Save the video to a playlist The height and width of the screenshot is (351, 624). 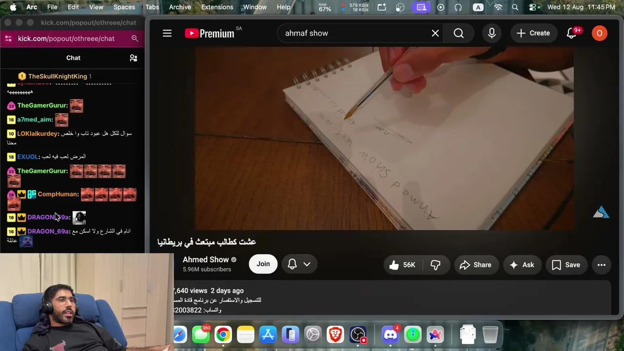coord(566,265)
